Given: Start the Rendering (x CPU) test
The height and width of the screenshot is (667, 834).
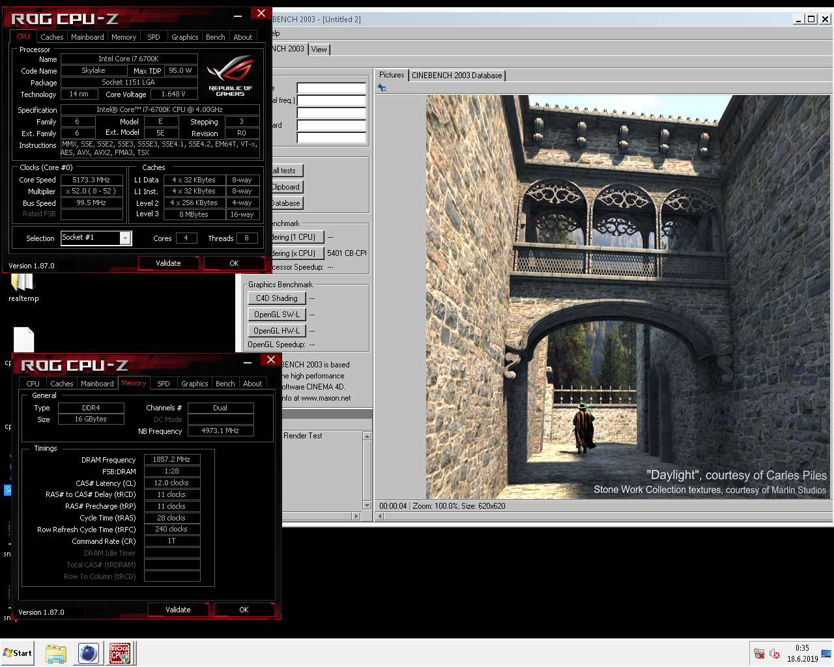Looking at the screenshot, I should click(297, 253).
